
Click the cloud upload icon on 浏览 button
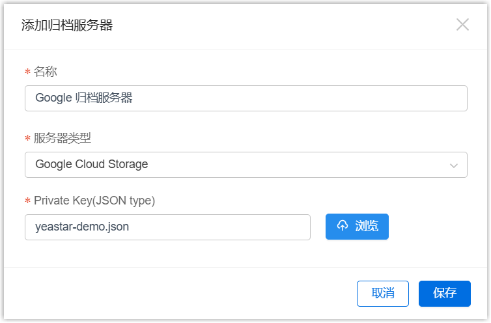(343, 226)
